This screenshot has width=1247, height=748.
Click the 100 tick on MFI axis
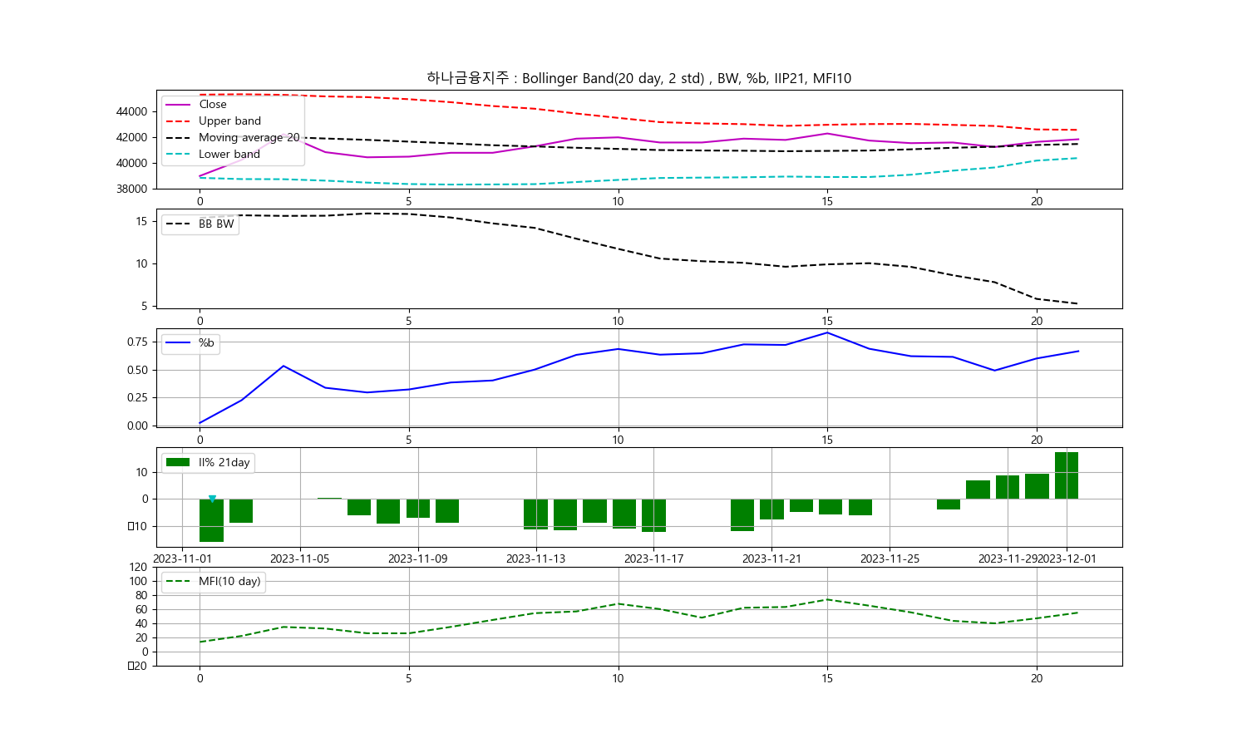(139, 581)
